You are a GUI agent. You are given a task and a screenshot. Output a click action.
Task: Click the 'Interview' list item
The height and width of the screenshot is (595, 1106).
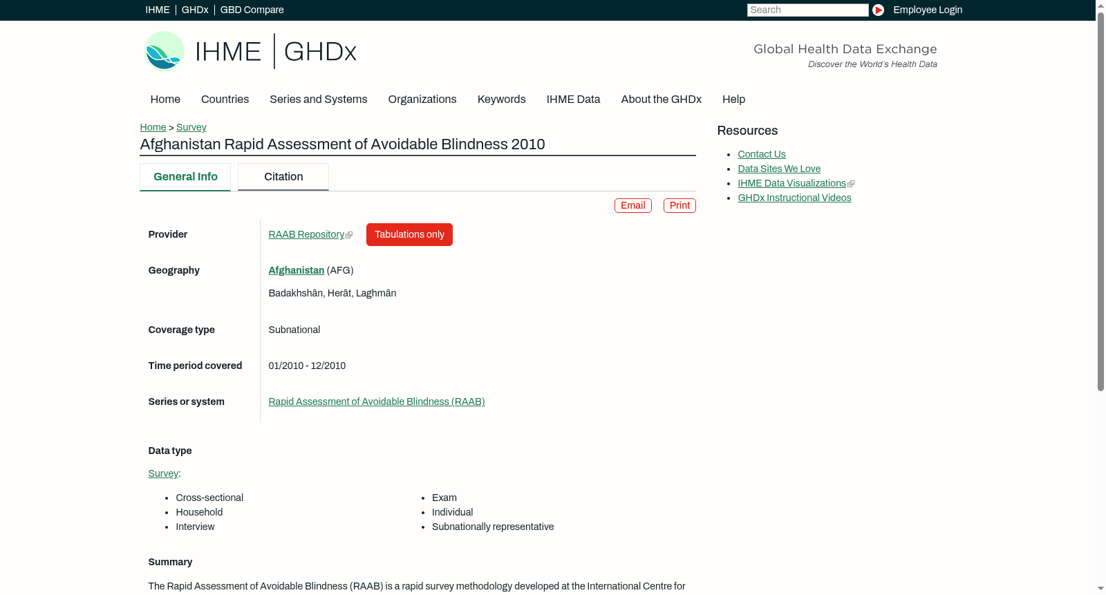click(195, 527)
